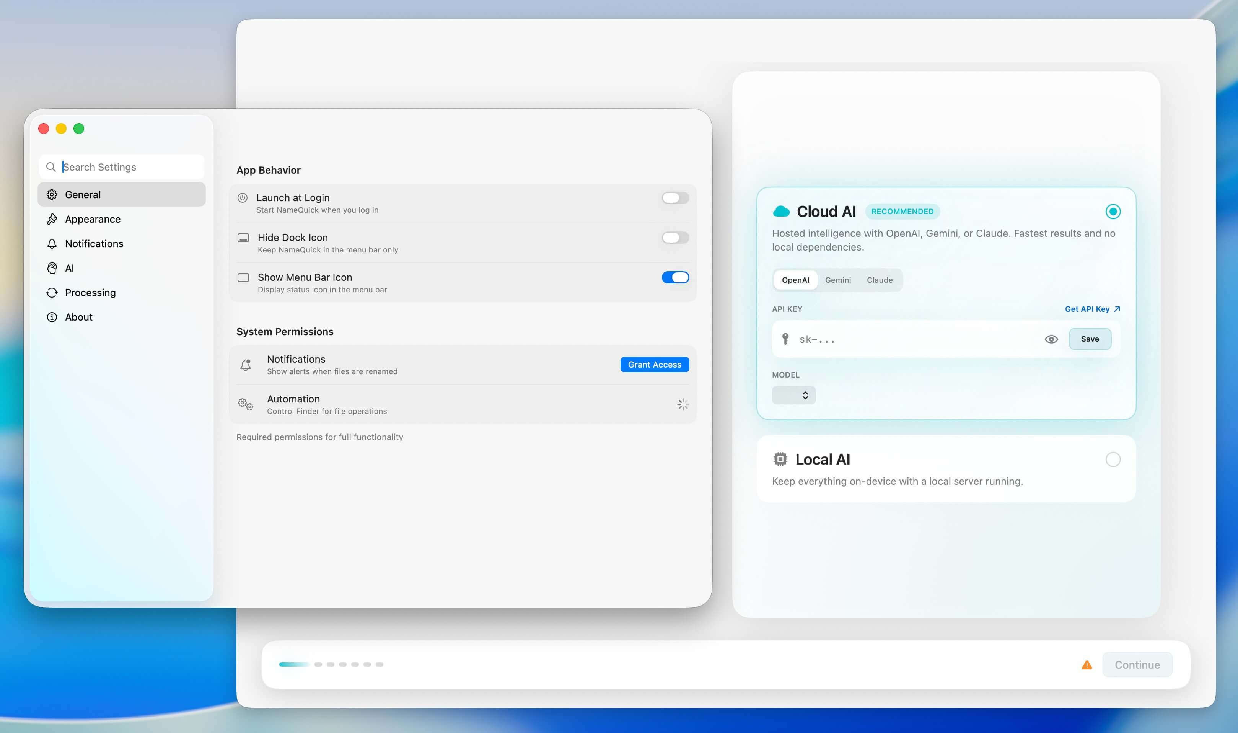This screenshot has height=733, width=1238.
Task: Switch to the Claude provider tab
Action: coord(880,280)
